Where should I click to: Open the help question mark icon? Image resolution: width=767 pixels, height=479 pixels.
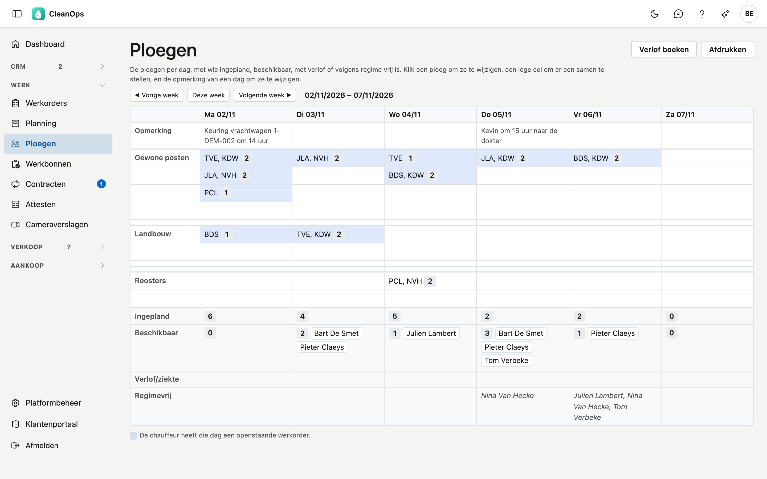point(702,14)
